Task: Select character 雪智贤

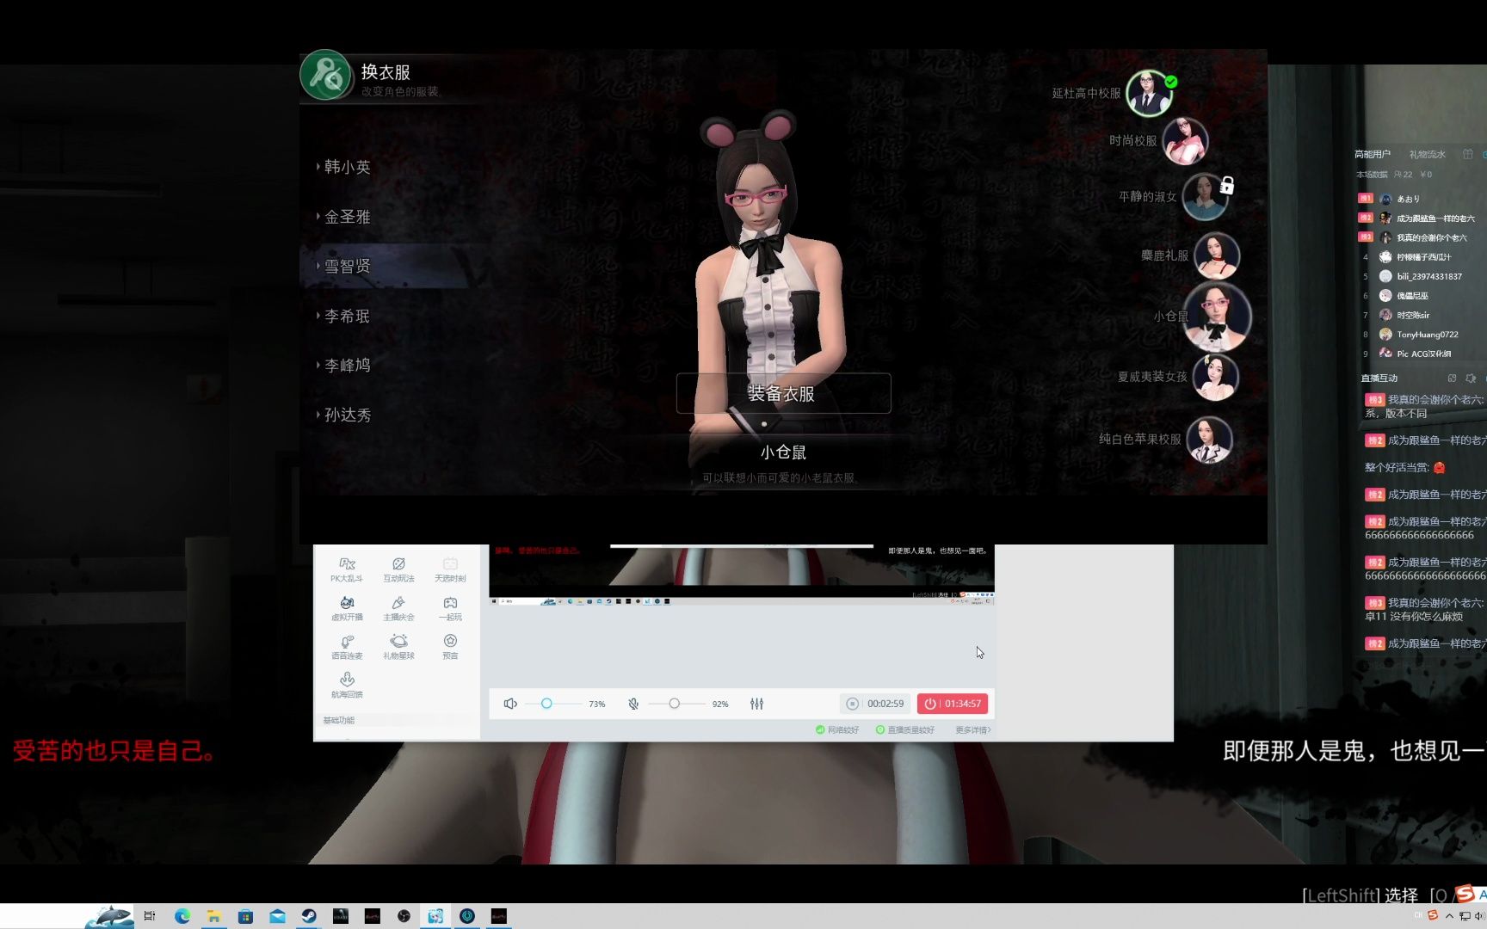Action: tap(348, 267)
